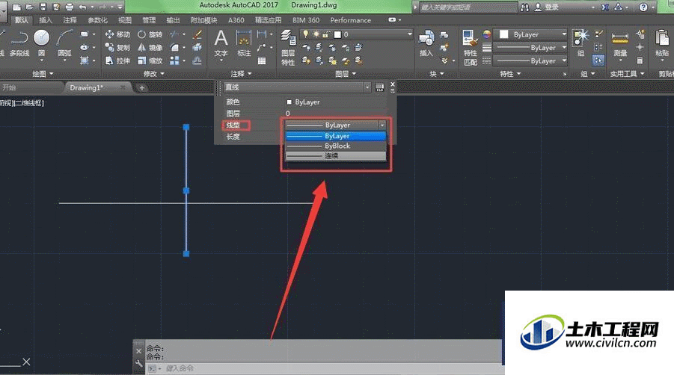The width and height of the screenshot is (674, 375).
Task: Click the Erase tool in Modify panel
Action: [x=197, y=34]
